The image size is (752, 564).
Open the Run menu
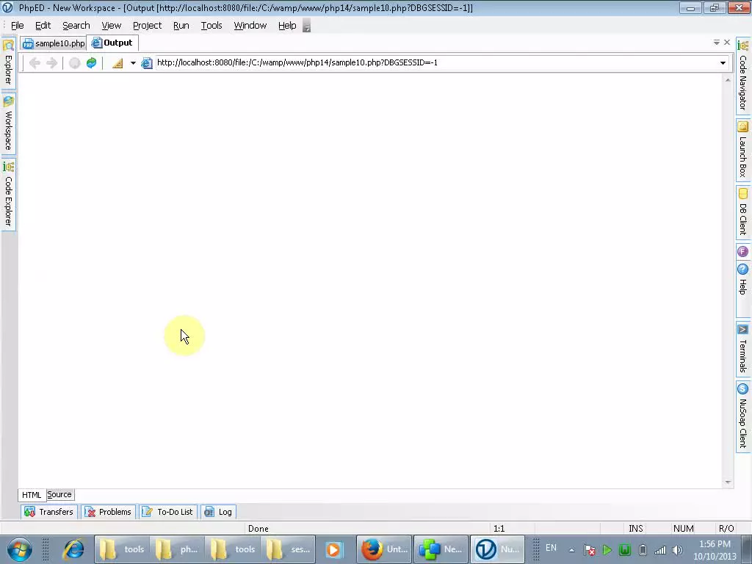pyautogui.click(x=181, y=25)
